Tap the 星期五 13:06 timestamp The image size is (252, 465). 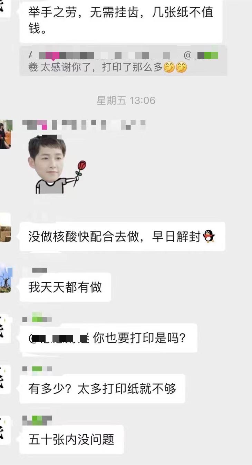(x=126, y=101)
